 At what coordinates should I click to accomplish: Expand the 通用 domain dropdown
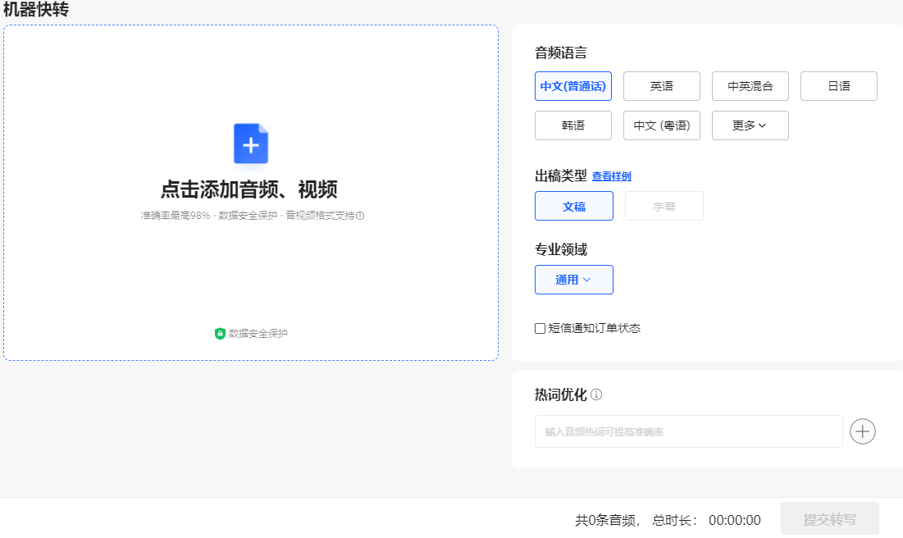tap(574, 280)
